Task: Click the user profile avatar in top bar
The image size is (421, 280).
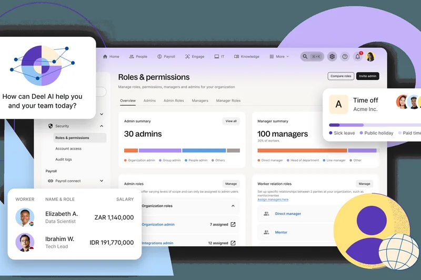Action: tap(370, 57)
